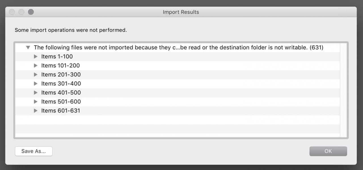Screen dimensions: 363x170
Task: Click the gray zoom window button
Action: 31,12
